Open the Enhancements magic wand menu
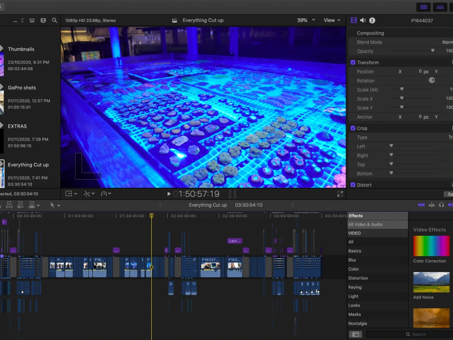The image size is (453, 340). (89, 194)
